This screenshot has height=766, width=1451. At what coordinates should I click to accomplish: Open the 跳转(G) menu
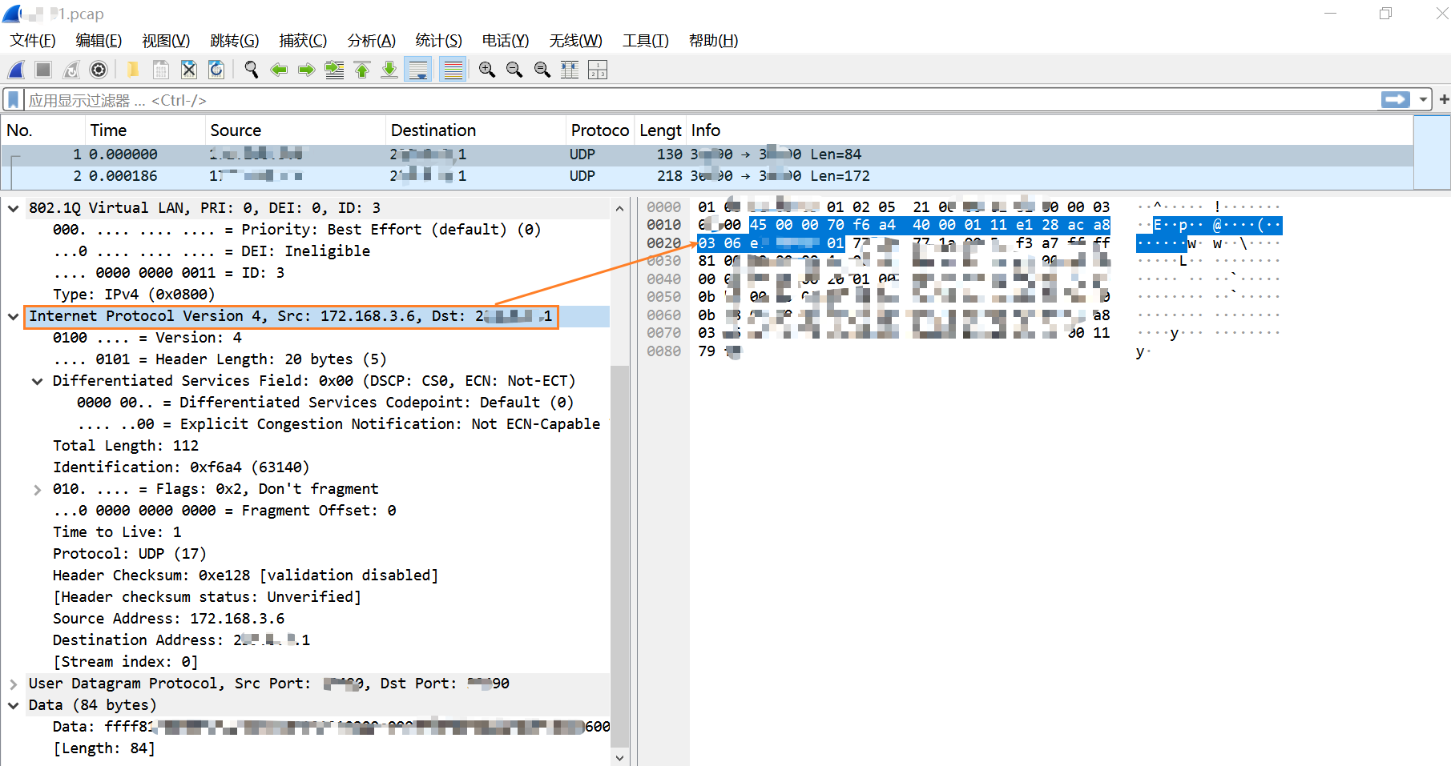click(x=235, y=41)
